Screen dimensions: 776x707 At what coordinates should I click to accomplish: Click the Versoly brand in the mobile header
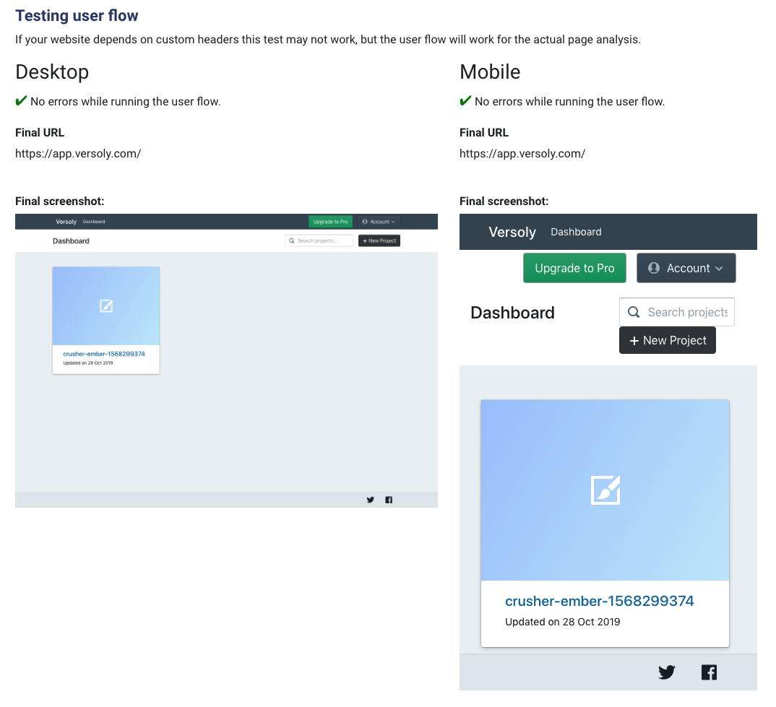pyautogui.click(x=512, y=232)
